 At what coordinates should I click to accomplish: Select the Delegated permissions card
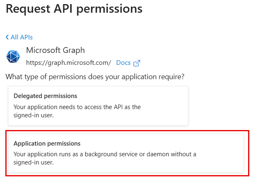pos(98,105)
